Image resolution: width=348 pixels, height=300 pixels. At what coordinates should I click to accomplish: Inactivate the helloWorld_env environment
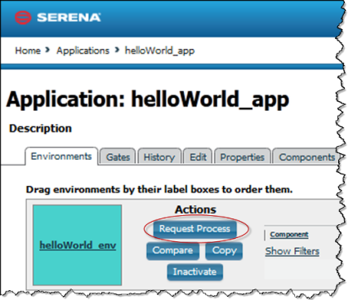(x=195, y=271)
